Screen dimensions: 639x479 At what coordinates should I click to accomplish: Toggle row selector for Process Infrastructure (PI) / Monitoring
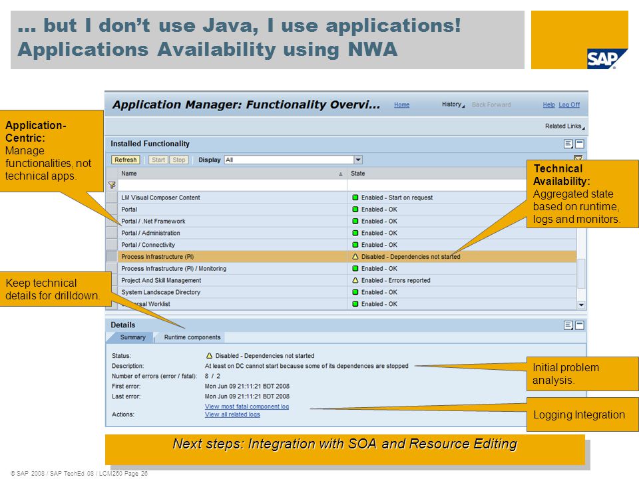point(112,268)
